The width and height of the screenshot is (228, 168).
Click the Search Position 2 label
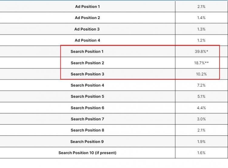(x=87, y=63)
